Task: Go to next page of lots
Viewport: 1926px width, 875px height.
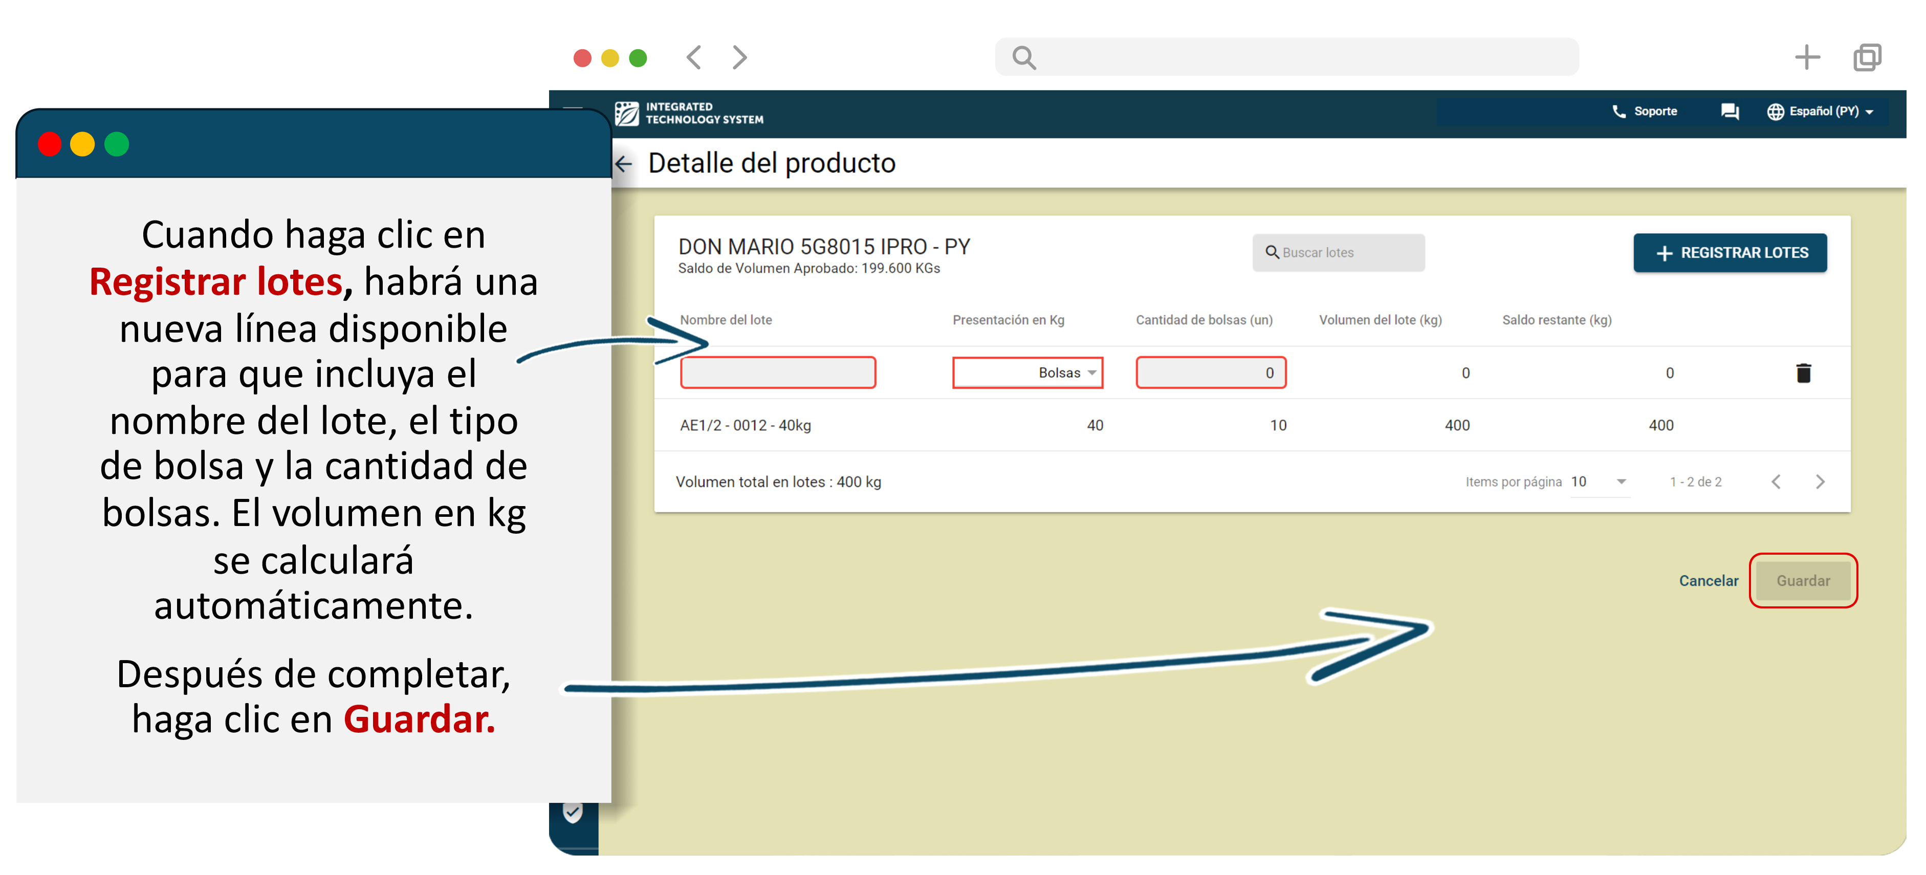Action: point(1820,482)
